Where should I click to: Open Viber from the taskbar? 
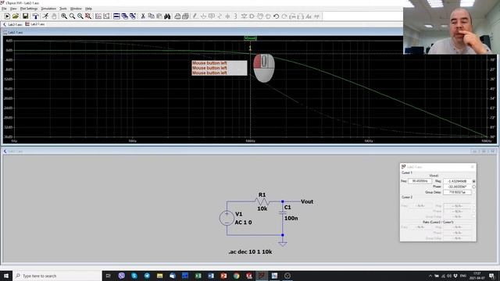point(122,276)
